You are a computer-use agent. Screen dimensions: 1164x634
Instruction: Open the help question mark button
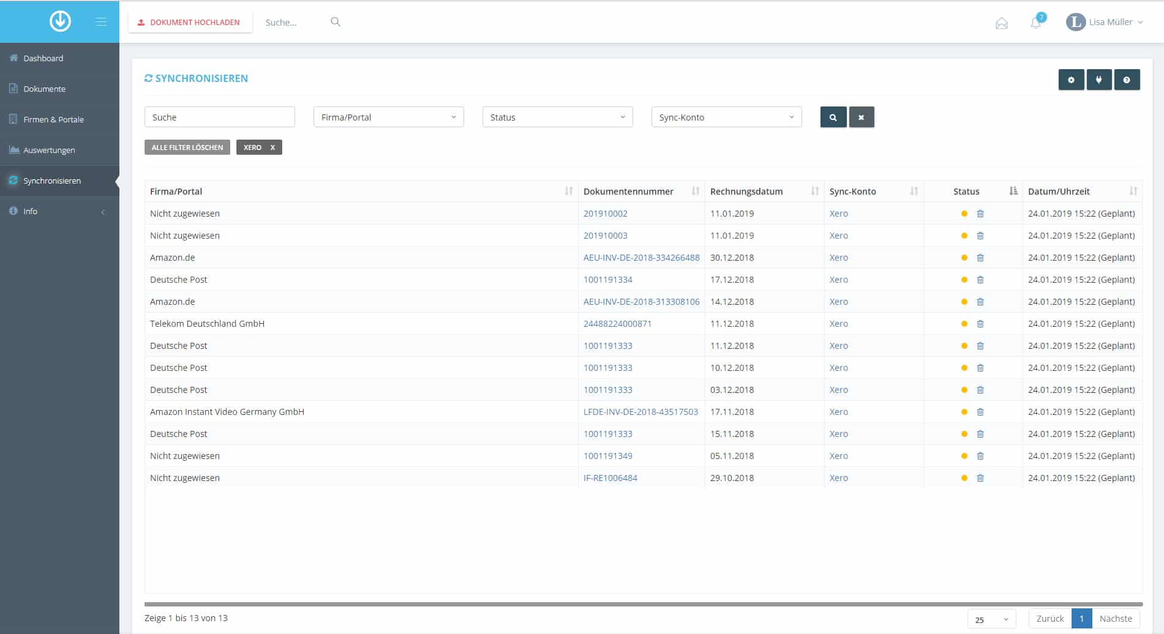click(1127, 80)
